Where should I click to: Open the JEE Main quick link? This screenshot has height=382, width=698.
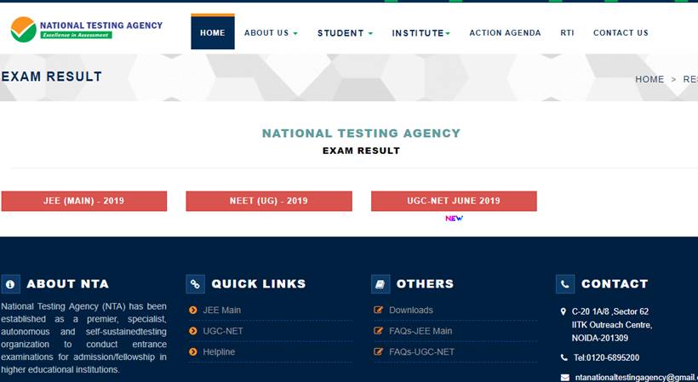[x=221, y=310]
